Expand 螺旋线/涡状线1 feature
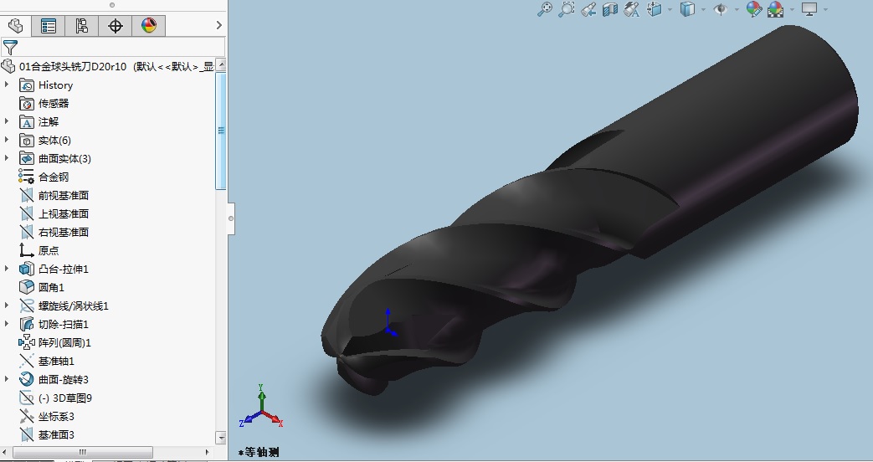The image size is (873, 462). (x=7, y=305)
